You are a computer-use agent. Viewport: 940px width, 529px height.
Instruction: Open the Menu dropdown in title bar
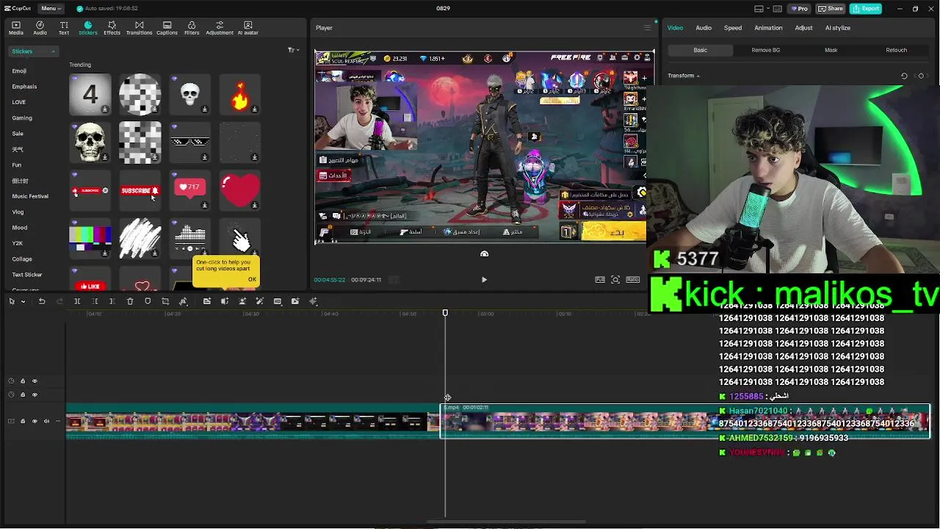51,8
